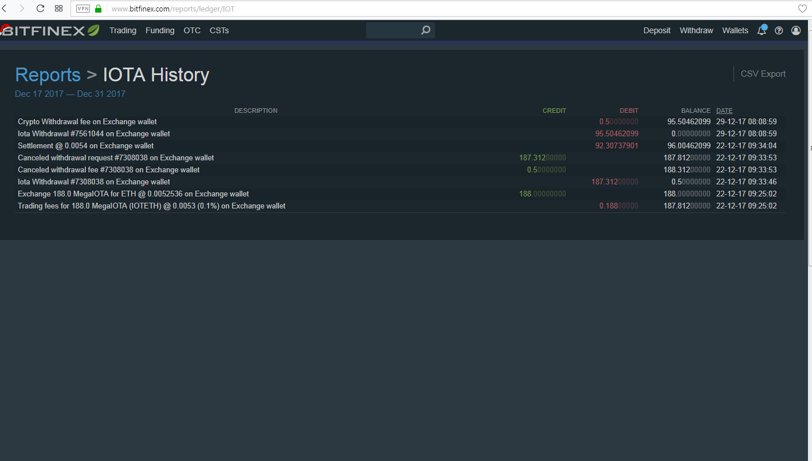Screen dimensions: 812x461
Task: Click the green padlock security icon
Action: click(98, 9)
